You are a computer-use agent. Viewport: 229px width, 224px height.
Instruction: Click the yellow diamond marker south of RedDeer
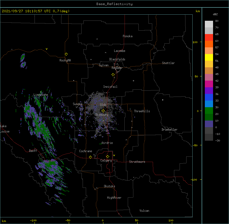[x=113, y=75]
